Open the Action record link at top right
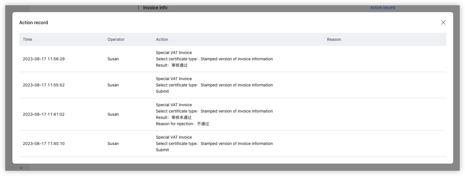The image size is (465, 176). [382, 8]
